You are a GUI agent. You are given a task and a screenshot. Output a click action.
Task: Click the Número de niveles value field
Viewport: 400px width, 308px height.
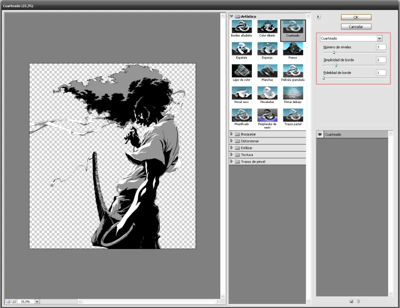pyautogui.click(x=381, y=47)
